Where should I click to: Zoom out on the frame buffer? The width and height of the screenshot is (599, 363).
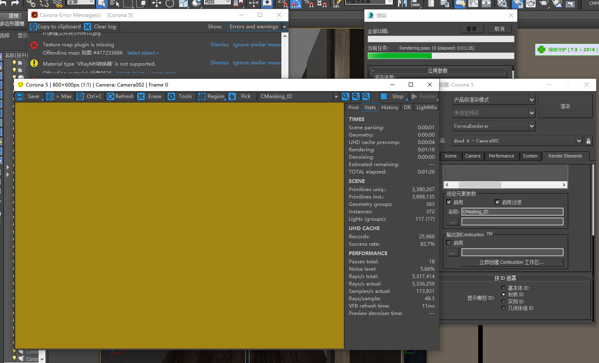tap(356, 96)
